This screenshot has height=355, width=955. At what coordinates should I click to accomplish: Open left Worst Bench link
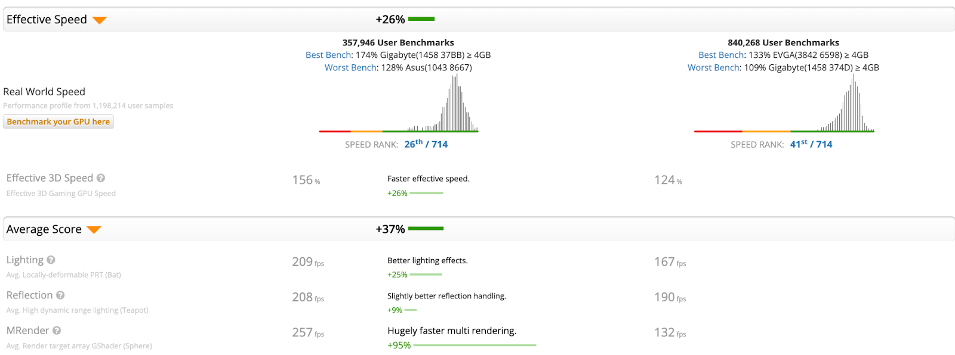(x=350, y=67)
